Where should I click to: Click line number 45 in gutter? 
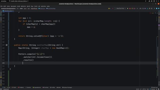3,63
